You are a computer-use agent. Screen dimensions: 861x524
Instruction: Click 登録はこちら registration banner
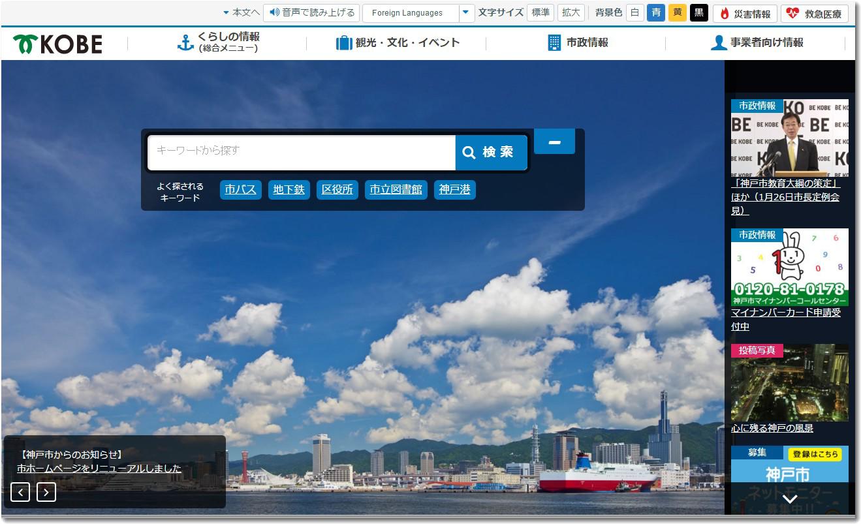(x=815, y=454)
